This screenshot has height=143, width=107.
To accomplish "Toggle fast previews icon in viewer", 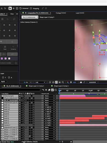I will (50, 82).
